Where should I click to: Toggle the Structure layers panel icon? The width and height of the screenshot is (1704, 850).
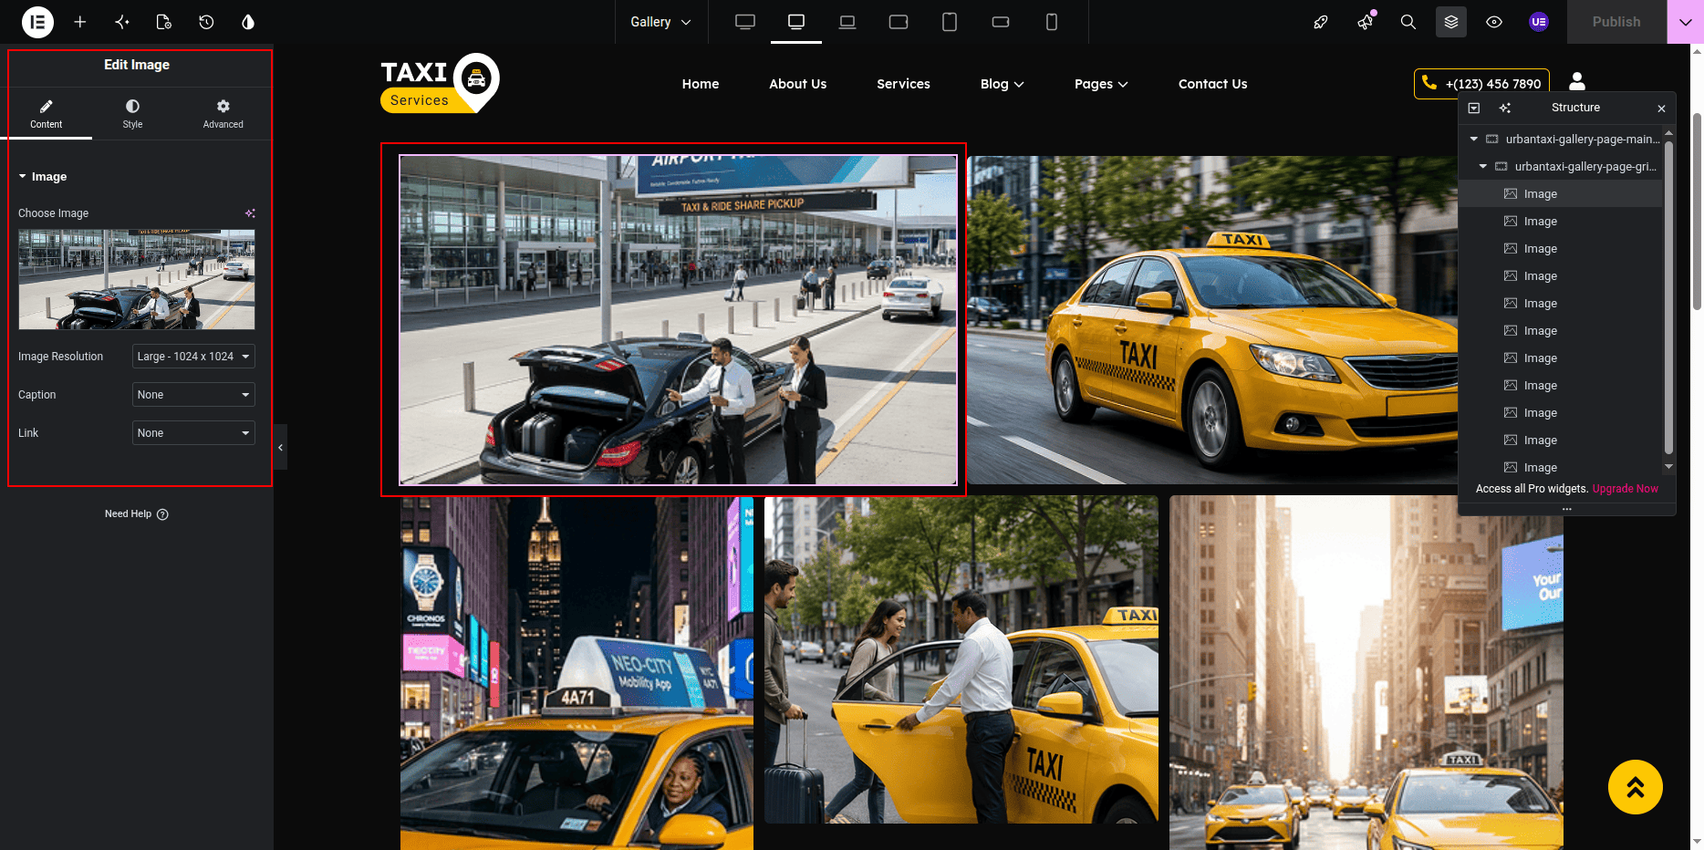1451,22
